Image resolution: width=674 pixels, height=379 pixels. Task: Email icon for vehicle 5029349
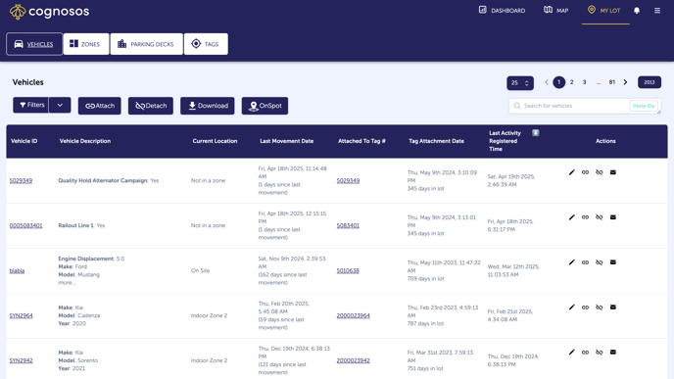pyautogui.click(x=613, y=172)
